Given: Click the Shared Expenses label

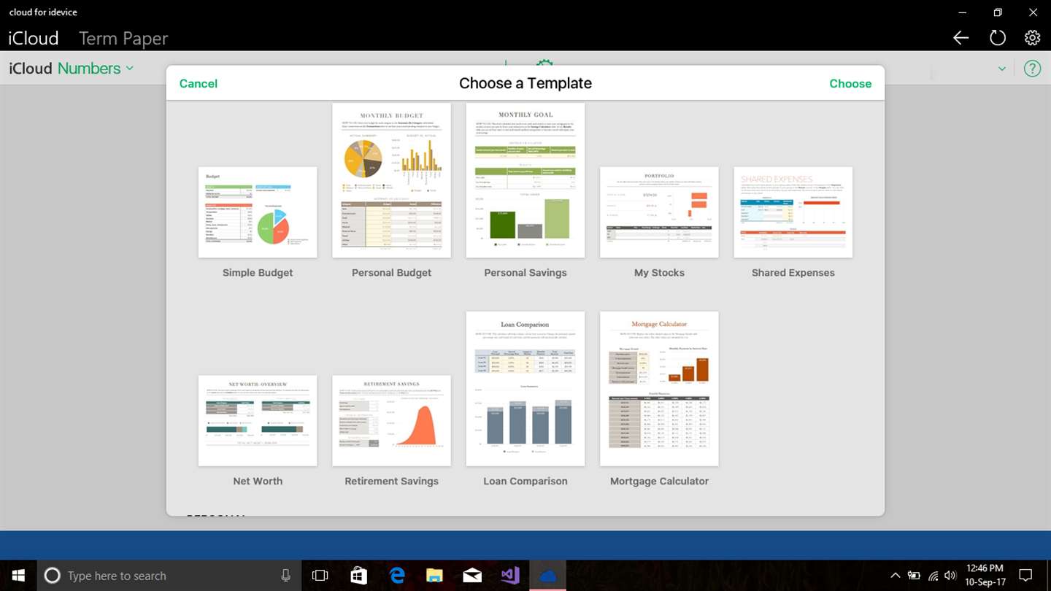Looking at the screenshot, I should coord(793,273).
